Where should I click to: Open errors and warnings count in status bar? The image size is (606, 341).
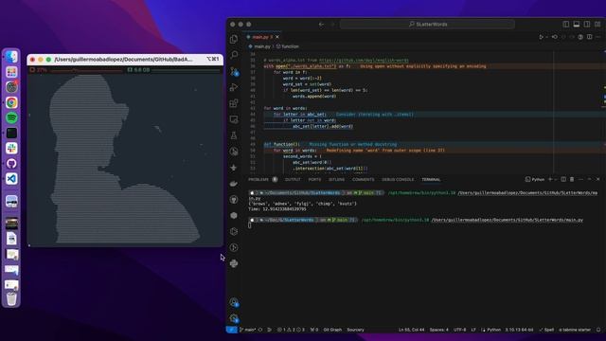click(x=291, y=330)
